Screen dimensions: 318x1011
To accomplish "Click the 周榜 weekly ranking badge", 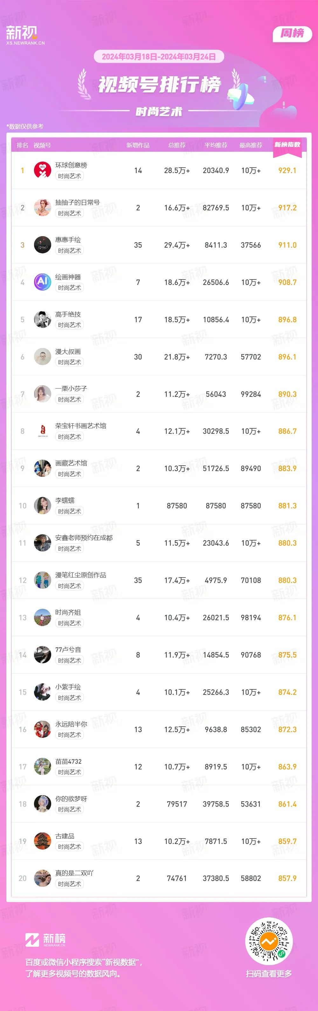I will point(292,34).
